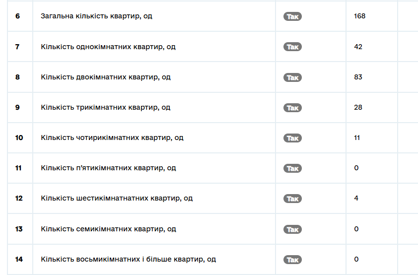Toggle Так badge in п'ятикімнатних квартир row

[x=292, y=168]
